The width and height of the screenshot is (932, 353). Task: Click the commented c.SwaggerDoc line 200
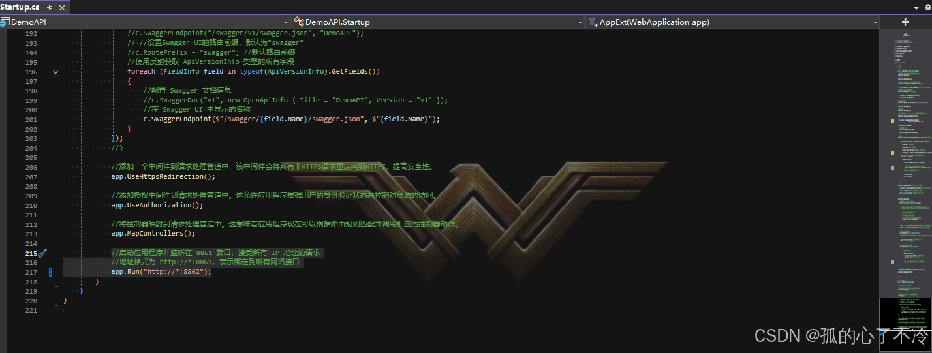coord(296,100)
